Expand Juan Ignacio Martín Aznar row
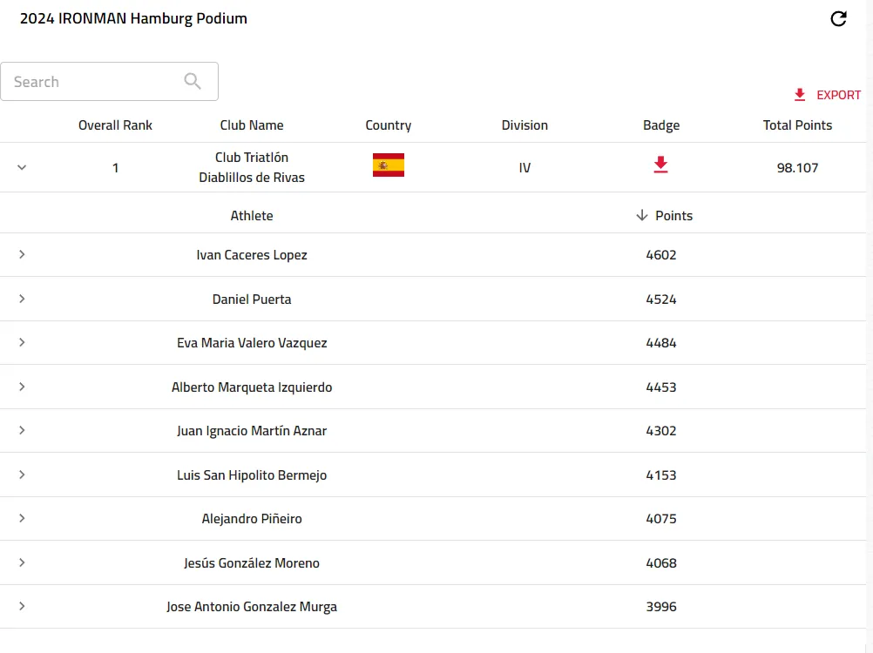 [x=23, y=430]
